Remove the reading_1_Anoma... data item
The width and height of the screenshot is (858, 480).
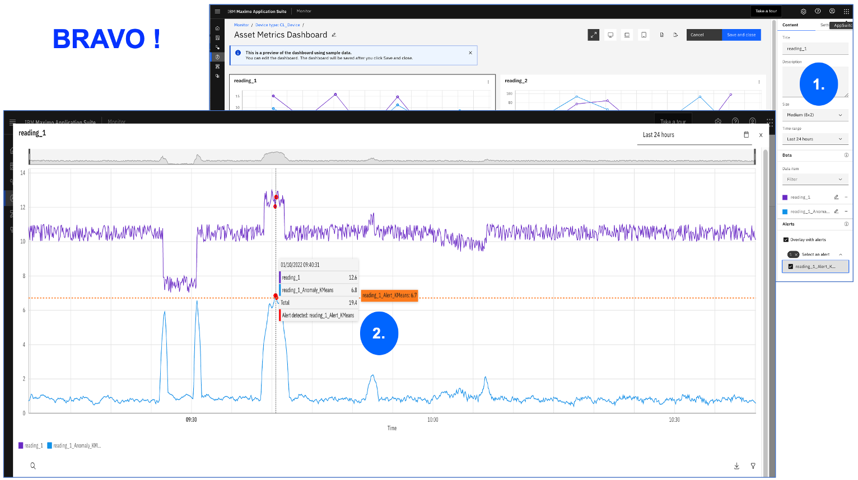846,211
